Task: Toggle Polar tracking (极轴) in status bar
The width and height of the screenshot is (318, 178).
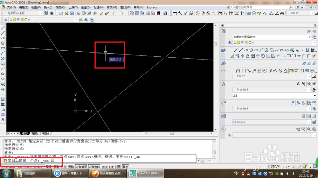Action: pos(71,167)
